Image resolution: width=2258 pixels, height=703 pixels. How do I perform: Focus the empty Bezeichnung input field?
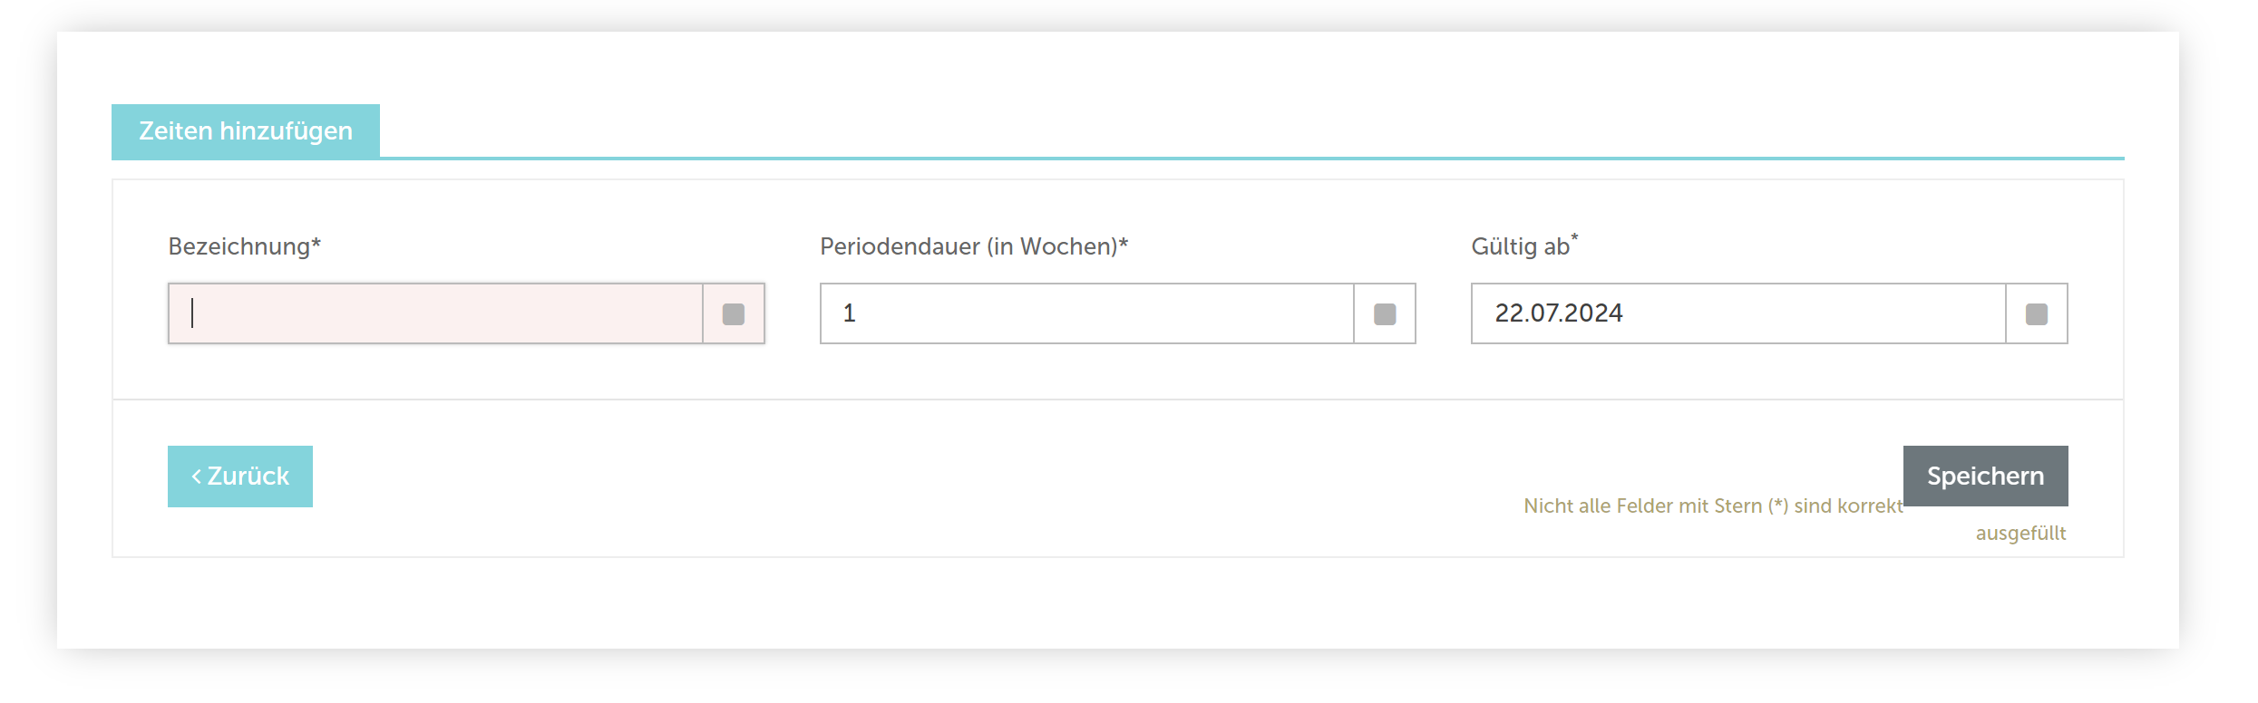click(x=435, y=313)
